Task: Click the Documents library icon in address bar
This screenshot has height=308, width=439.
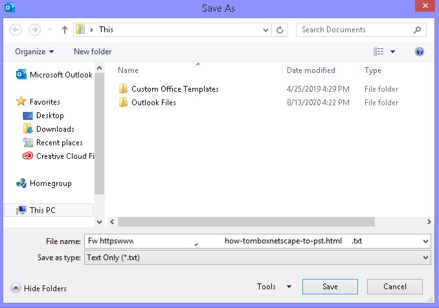Action: click(x=80, y=29)
